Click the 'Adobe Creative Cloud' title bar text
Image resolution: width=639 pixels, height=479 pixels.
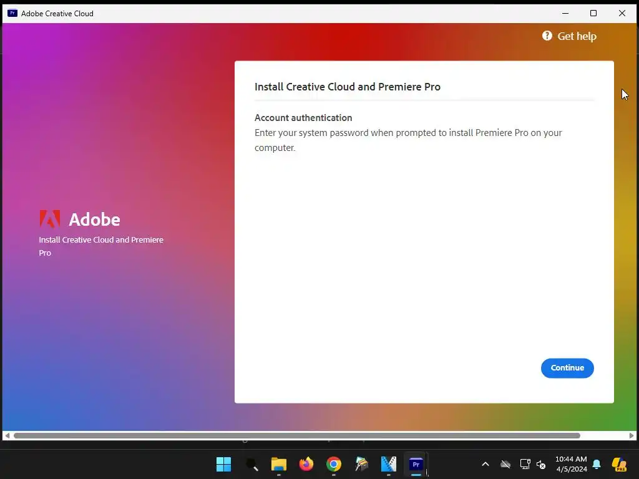(x=57, y=14)
